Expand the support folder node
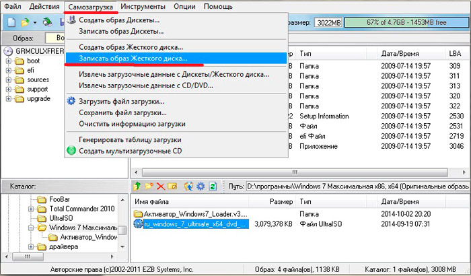Image resolution: width=471 pixels, height=276 pixels. pos(8,90)
